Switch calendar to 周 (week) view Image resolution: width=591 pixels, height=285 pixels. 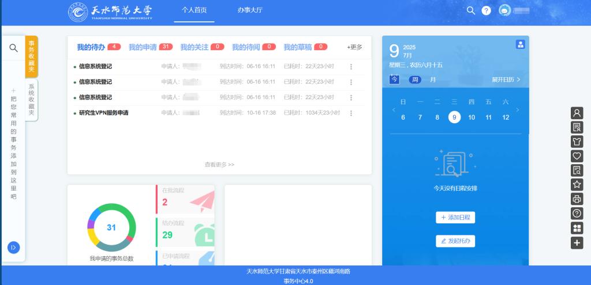tap(415, 79)
